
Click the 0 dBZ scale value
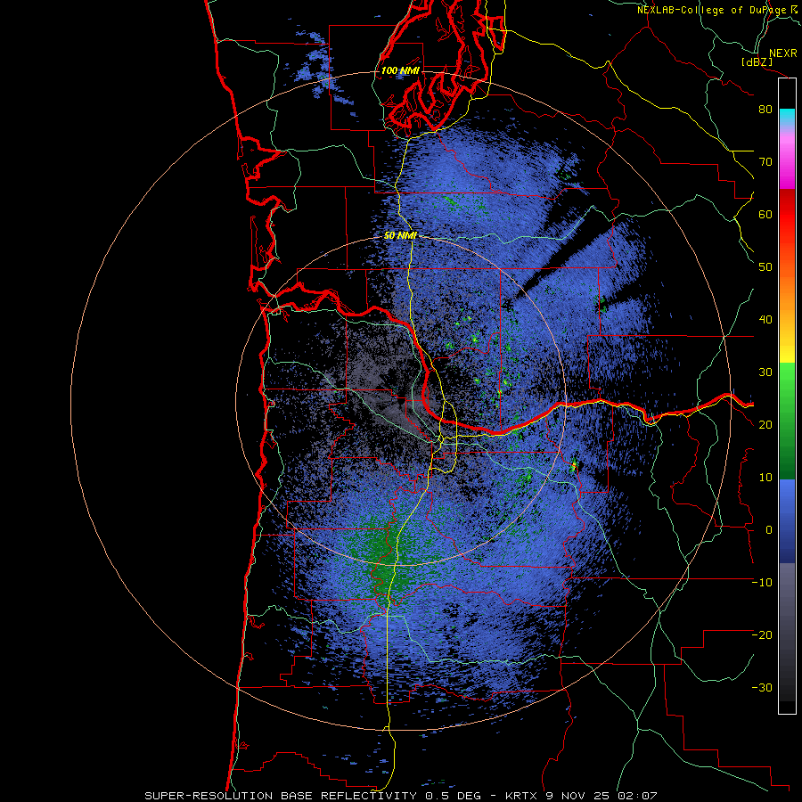769,530
